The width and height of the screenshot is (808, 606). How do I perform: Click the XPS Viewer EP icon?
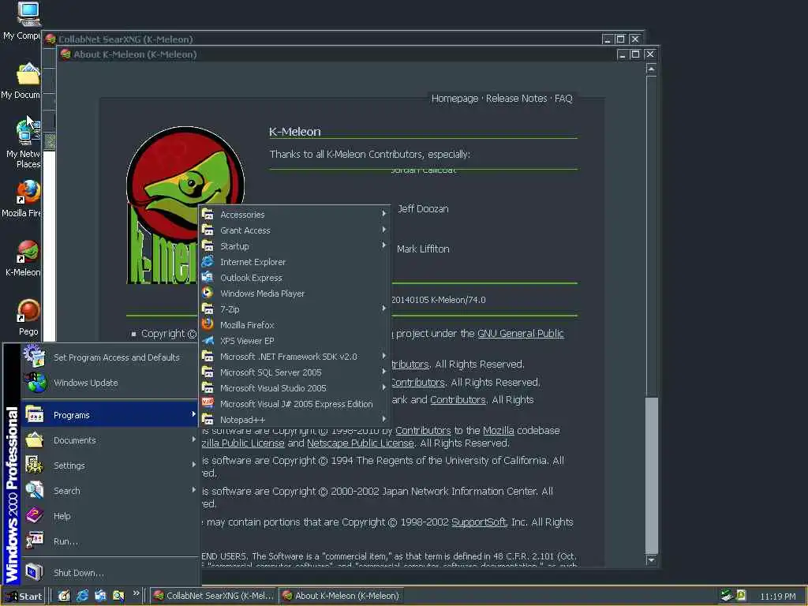208,341
